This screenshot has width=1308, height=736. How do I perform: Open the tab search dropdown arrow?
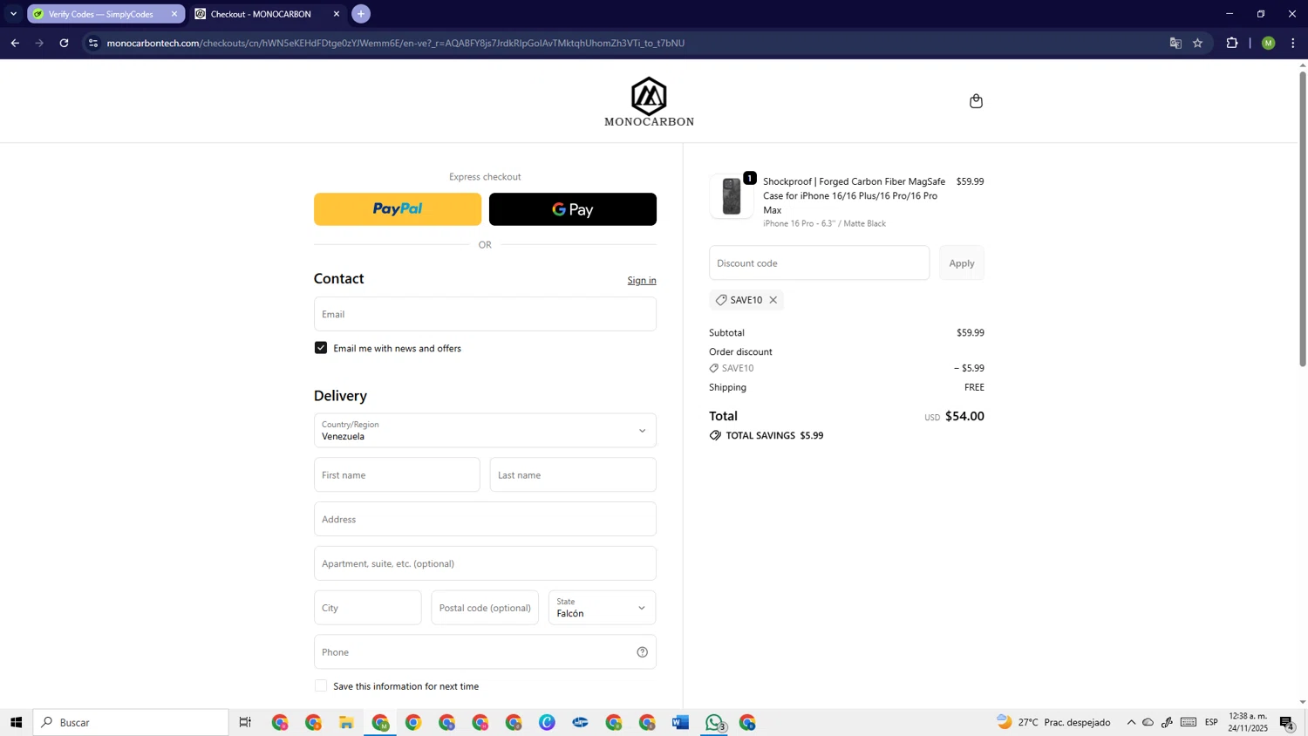(x=13, y=14)
